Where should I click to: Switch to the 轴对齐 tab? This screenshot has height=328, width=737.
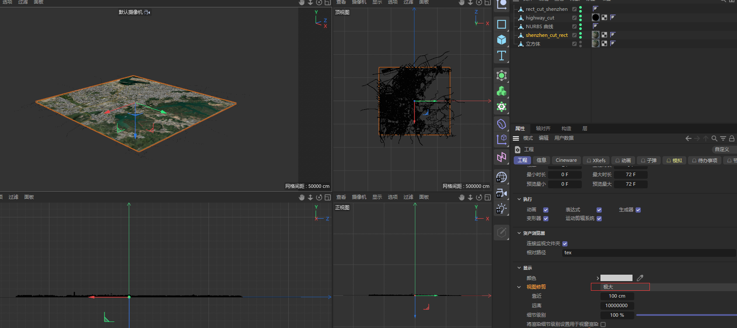(543, 128)
